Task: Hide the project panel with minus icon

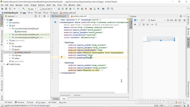Action: pos(48,16)
